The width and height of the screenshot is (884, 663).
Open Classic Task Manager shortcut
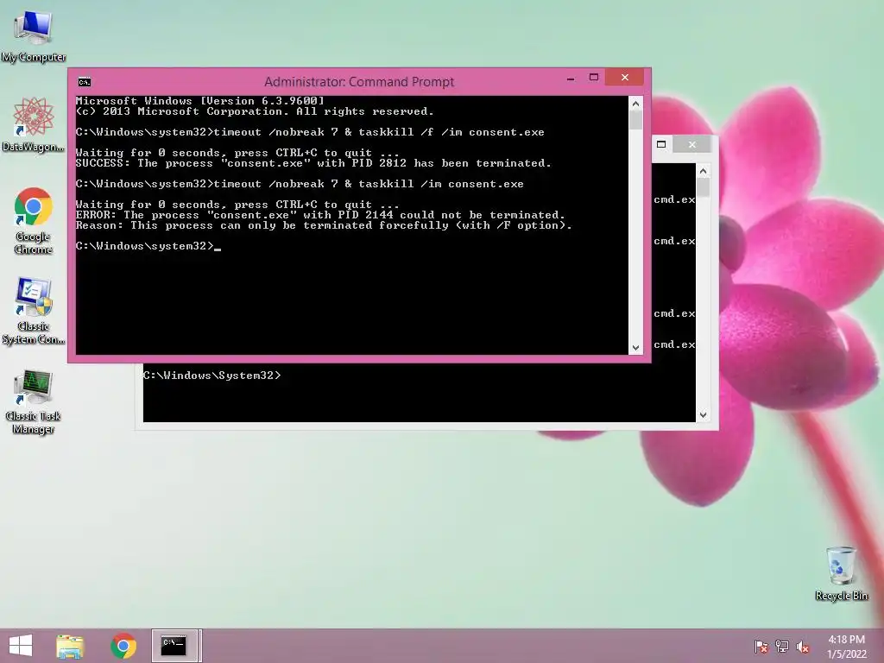pyautogui.click(x=34, y=401)
